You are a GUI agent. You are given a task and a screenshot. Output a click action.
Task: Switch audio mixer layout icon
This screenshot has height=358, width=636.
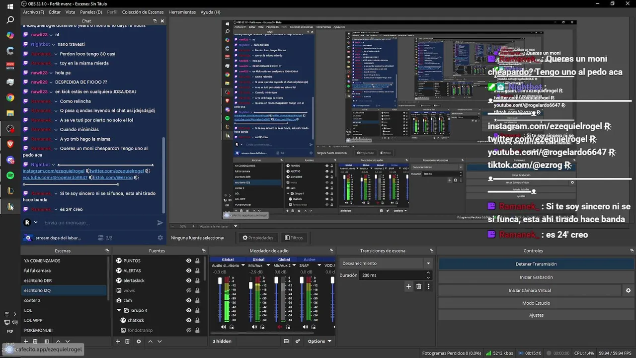[x=286, y=342]
